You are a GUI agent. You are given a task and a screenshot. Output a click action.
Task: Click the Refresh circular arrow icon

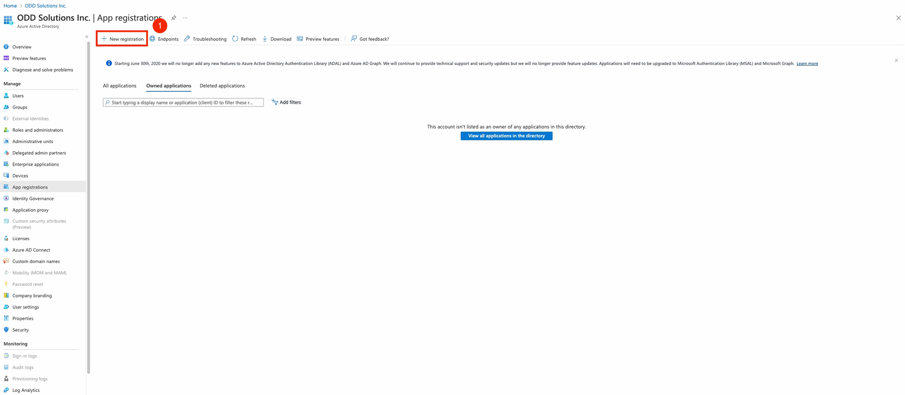coord(235,39)
